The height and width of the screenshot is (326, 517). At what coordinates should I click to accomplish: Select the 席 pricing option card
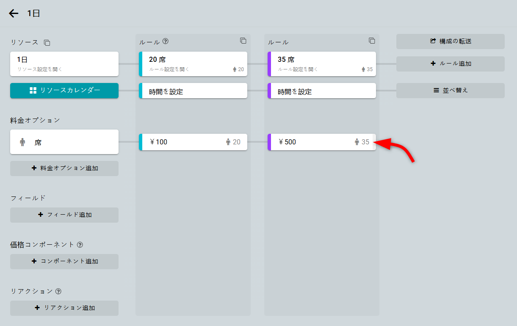(x=64, y=142)
